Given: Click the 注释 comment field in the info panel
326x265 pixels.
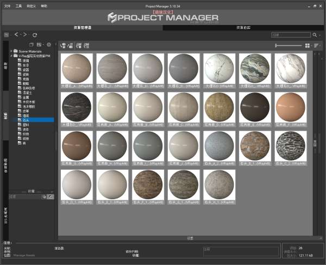Looking at the screenshot, I should pyautogui.click(x=241, y=251).
